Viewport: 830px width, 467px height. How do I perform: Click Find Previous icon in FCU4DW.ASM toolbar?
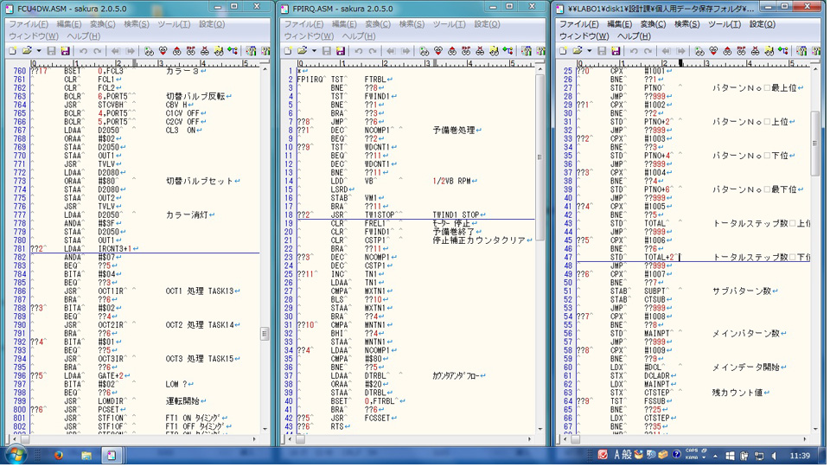coord(176,51)
